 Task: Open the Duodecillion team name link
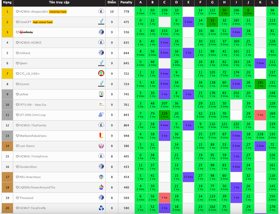tap(28, 167)
